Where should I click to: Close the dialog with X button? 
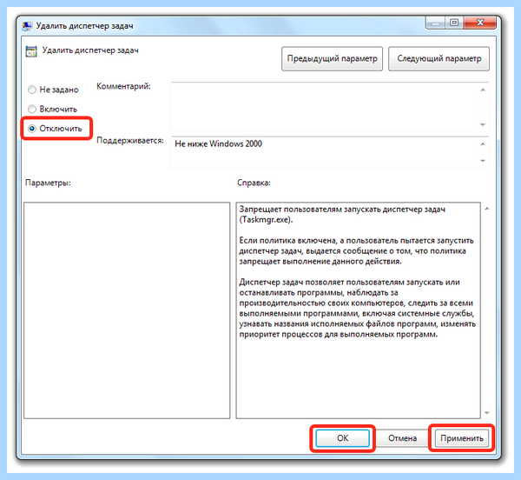480,23
